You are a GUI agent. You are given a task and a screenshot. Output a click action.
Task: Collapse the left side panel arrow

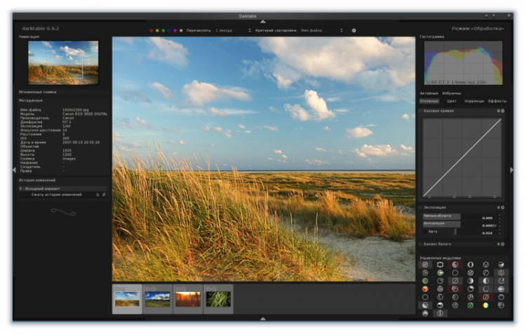[x=15, y=169]
